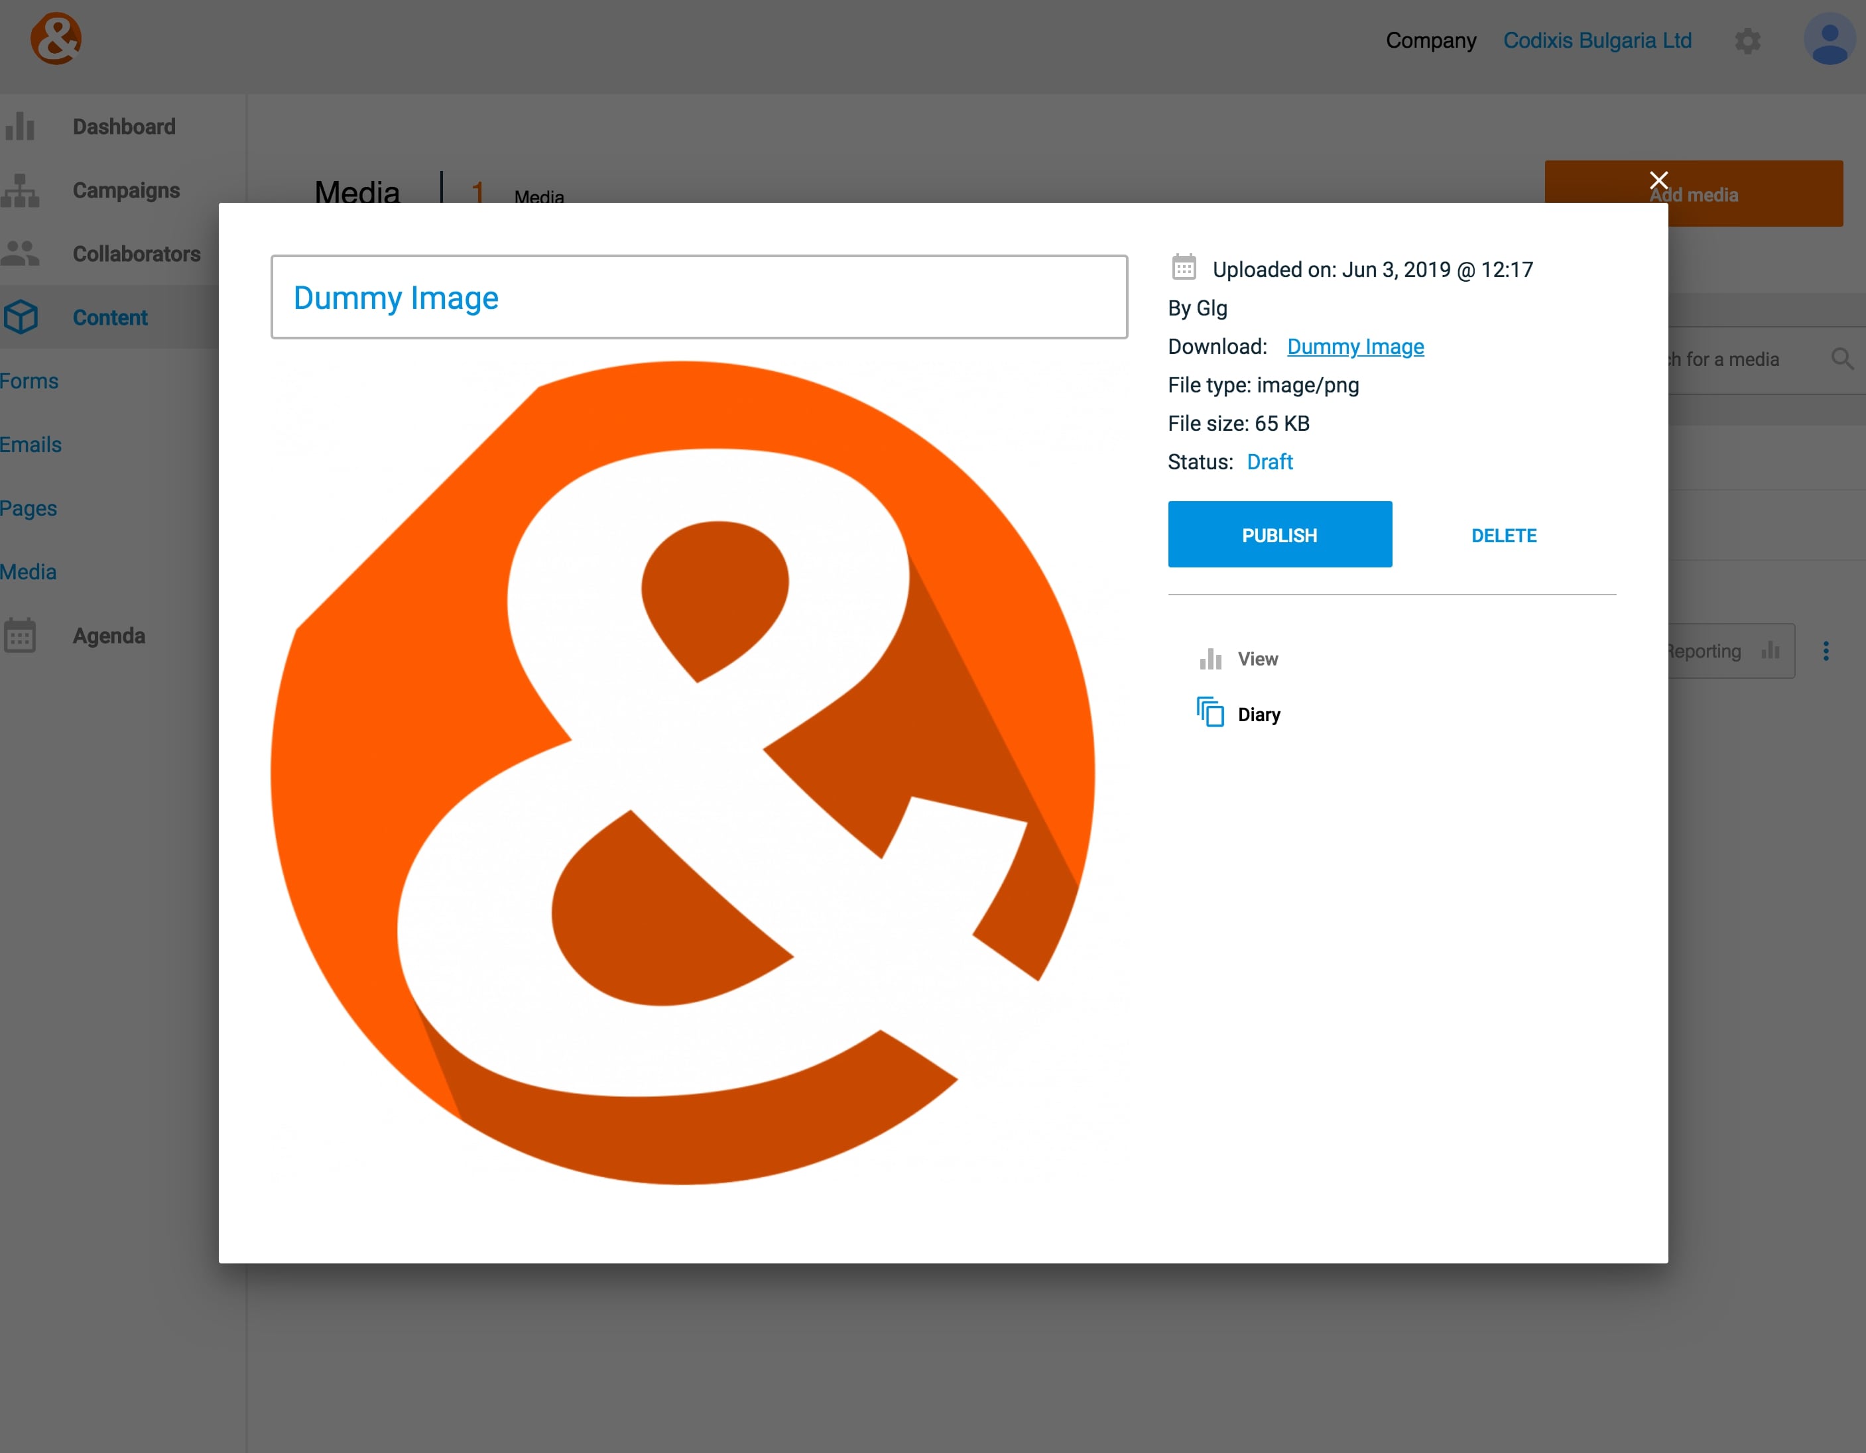The width and height of the screenshot is (1866, 1453).
Task: Click the ampersand logo in the header
Action: pos(56,38)
